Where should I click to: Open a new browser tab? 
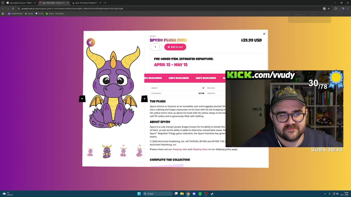click(105, 3)
